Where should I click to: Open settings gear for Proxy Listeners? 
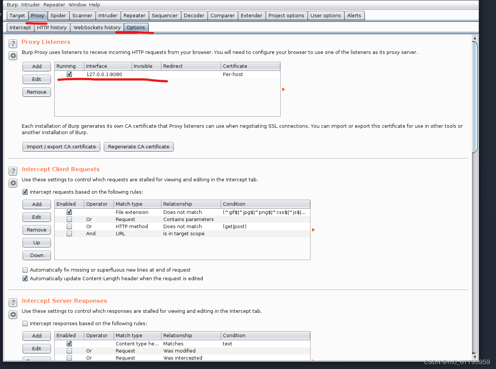click(x=13, y=56)
